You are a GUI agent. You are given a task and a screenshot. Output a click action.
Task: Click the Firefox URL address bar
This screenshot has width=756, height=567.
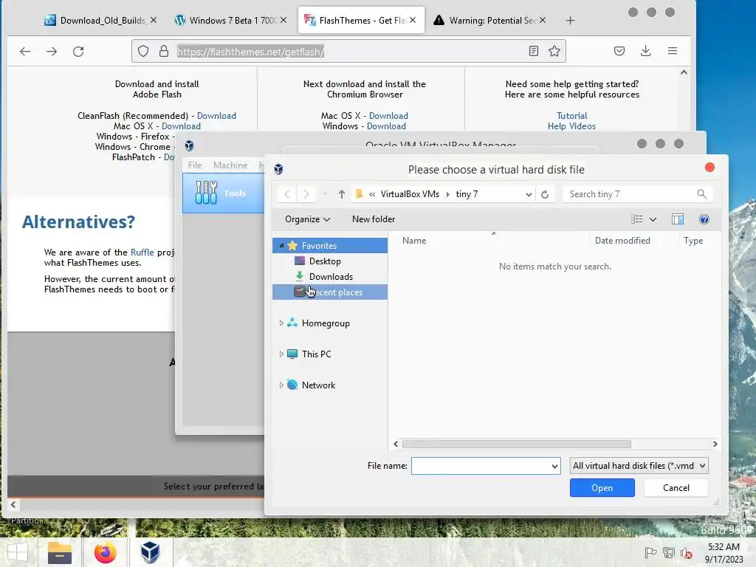click(348, 51)
